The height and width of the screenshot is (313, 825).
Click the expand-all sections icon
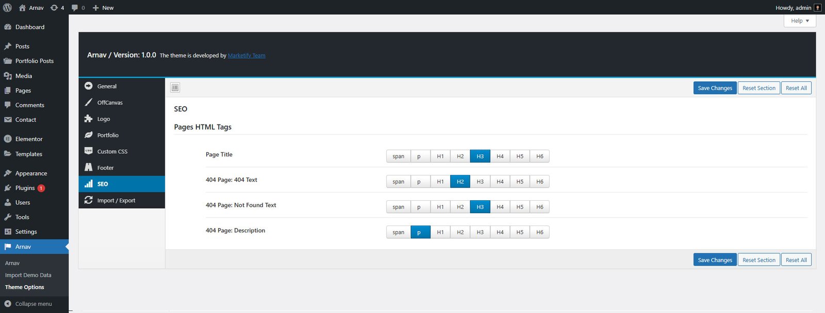[175, 88]
